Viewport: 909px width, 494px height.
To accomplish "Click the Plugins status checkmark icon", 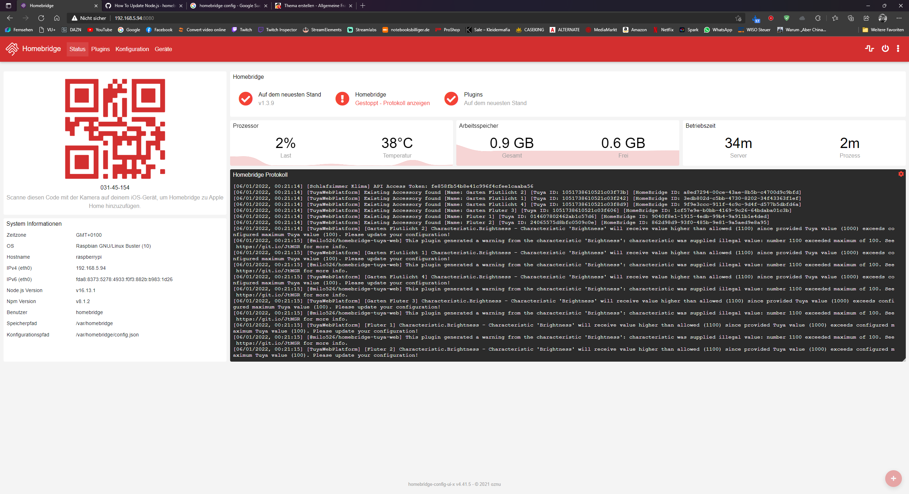I will tap(451, 99).
